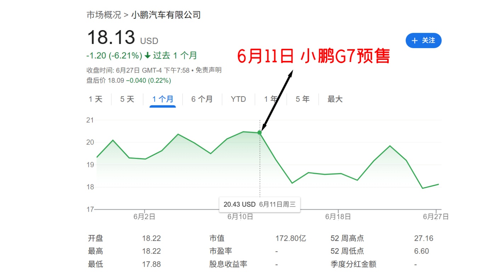Click the 6月18日 axis label

(338, 217)
